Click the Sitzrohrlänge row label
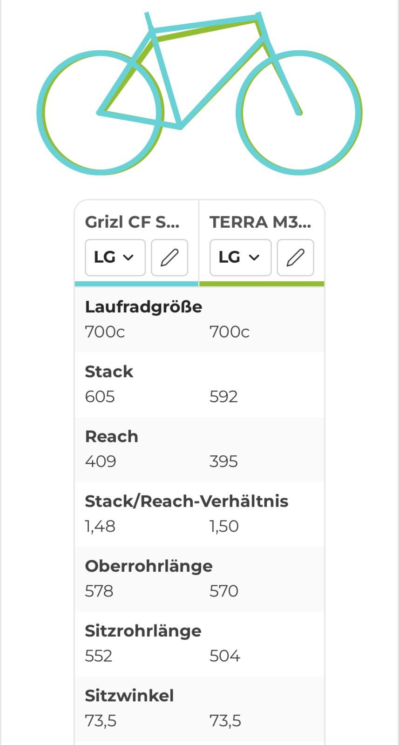 [143, 630]
